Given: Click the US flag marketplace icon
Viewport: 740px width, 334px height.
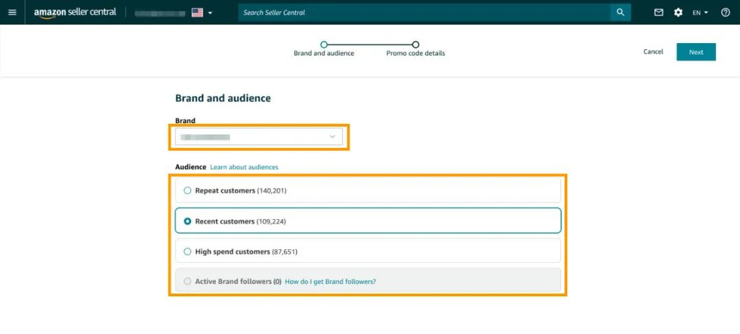Looking at the screenshot, I should click(197, 12).
